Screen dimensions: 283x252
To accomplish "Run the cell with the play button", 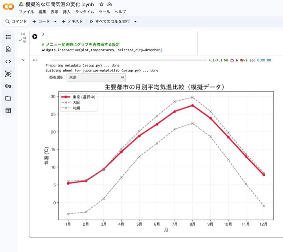I will click(x=35, y=37).
